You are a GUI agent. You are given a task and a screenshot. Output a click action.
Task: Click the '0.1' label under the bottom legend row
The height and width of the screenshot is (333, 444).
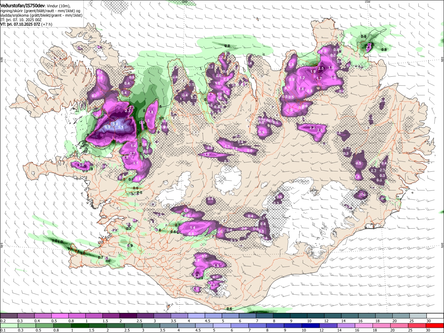pyautogui.click(x=3, y=330)
